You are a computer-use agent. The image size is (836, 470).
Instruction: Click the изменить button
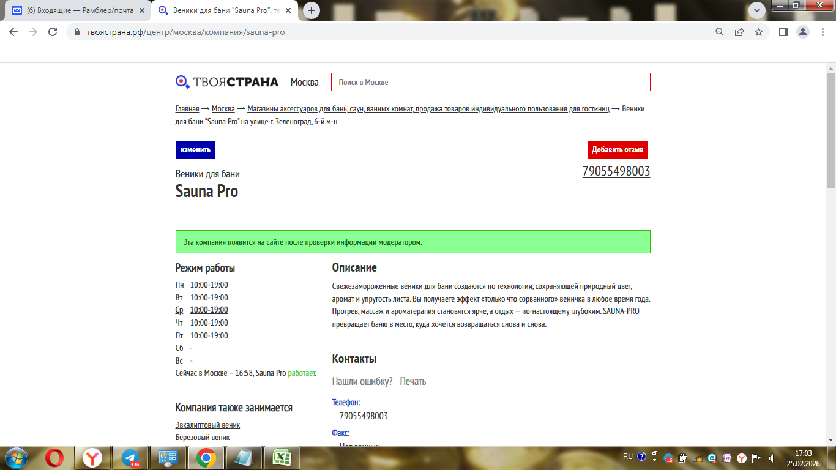195,150
